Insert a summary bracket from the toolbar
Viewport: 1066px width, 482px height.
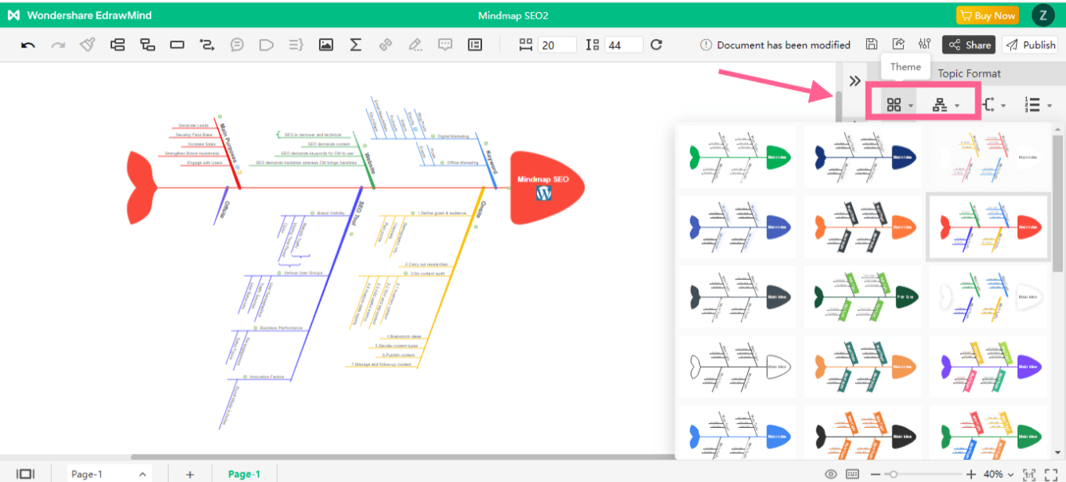click(x=296, y=45)
